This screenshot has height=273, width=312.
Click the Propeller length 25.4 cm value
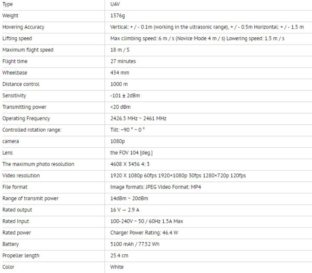pyautogui.click(x=119, y=256)
